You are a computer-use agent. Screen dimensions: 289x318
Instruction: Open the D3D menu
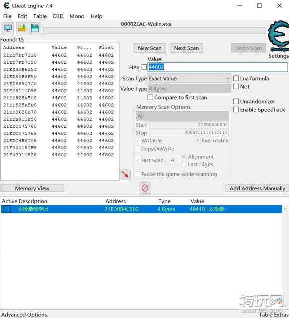tap(58, 16)
